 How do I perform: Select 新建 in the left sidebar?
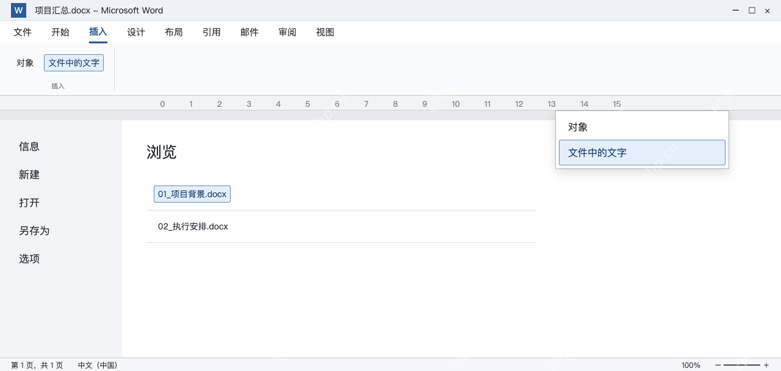29,175
